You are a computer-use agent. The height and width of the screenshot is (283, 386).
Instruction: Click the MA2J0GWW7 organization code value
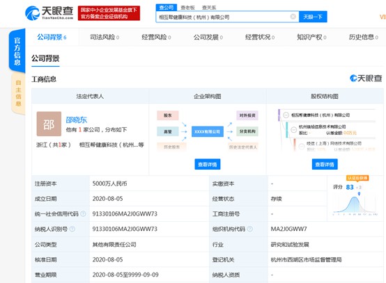pyautogui.click(x=288, y=229)
